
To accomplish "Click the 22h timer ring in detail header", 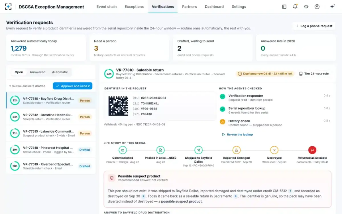I will (x=109, y=74).
